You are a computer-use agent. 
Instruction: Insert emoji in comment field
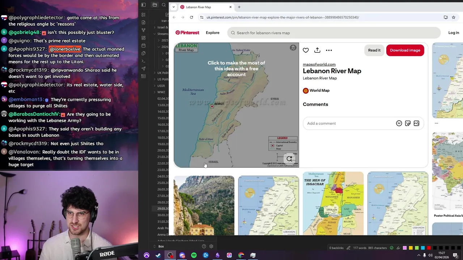399,123
